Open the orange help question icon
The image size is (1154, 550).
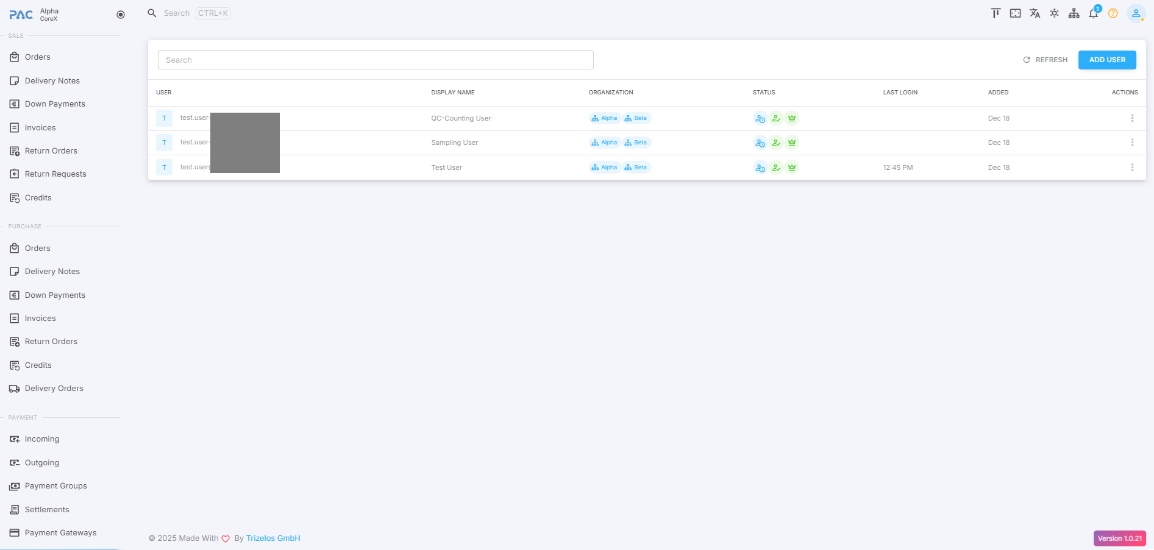click(1113, 13)
